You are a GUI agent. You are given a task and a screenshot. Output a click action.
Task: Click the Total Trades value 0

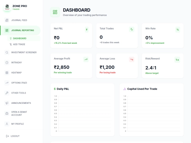(x=101, y=37)
